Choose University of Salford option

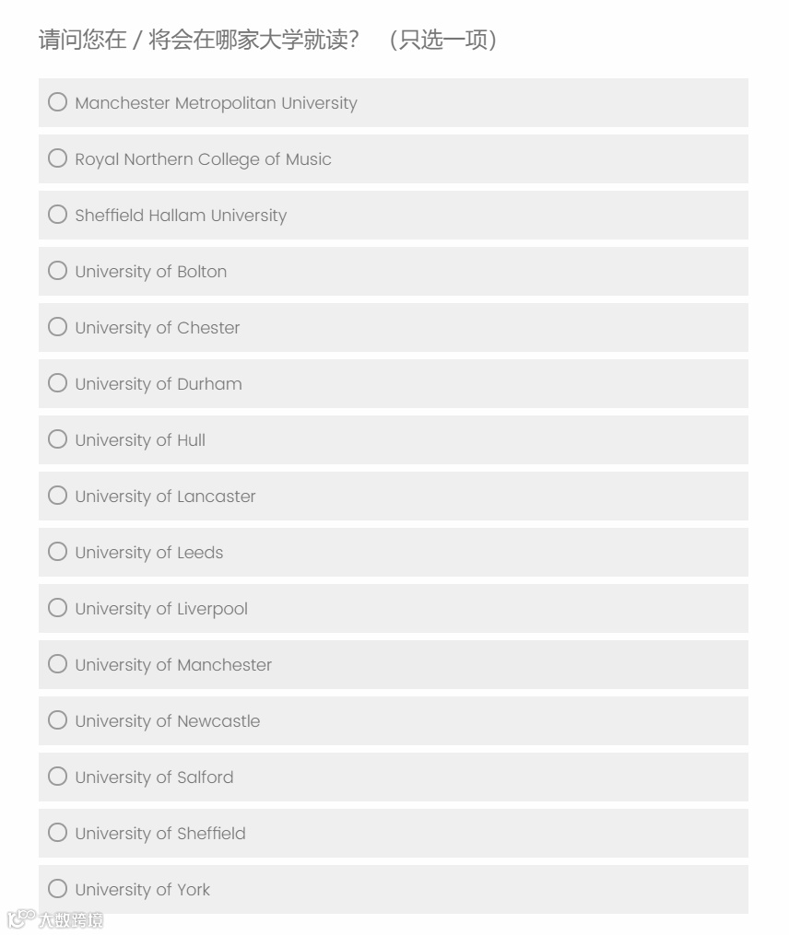58,777
